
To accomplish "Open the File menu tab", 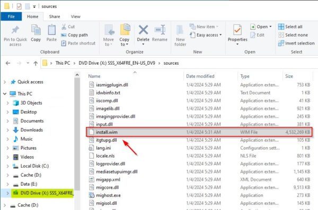I will [x=11, y=16].
